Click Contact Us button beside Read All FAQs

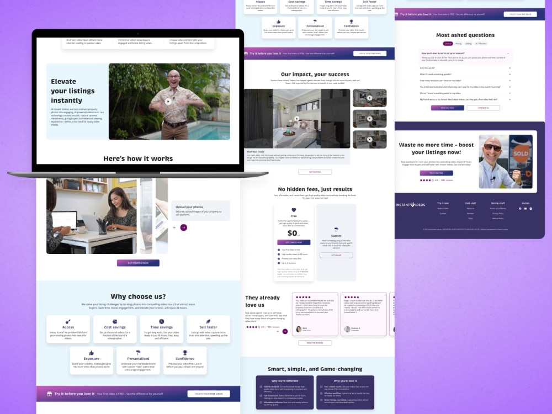click(x=484, y=108)
